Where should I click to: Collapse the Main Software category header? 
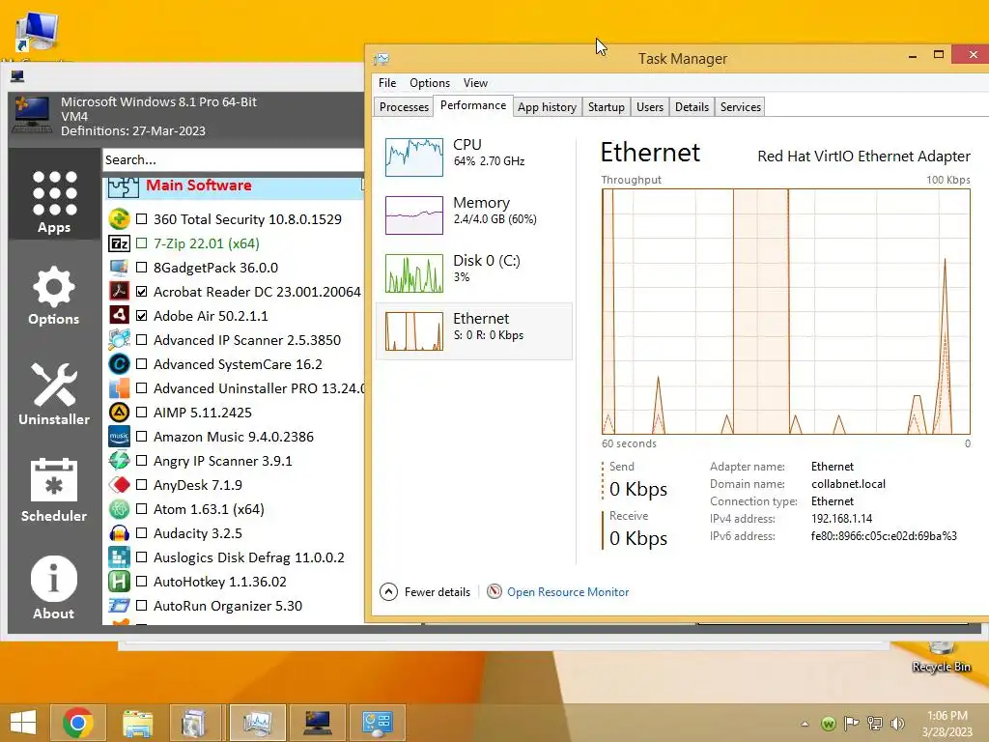click(234, 187)
